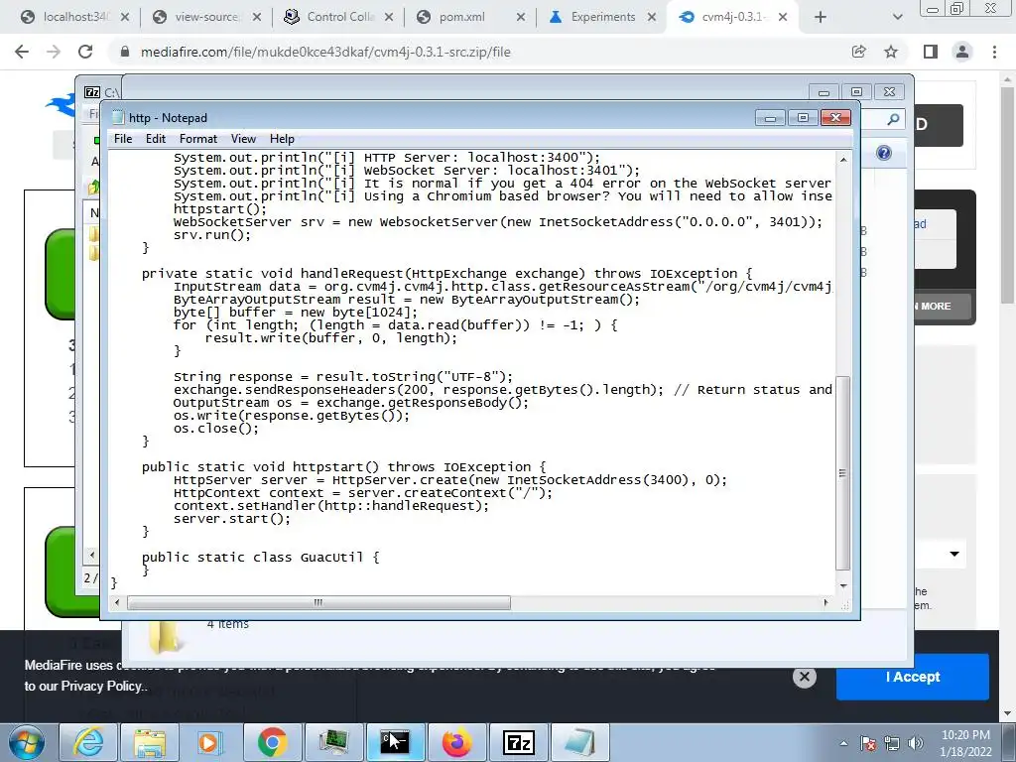Image resolution: width=1016 pixels, height=762 pixels.
Task: Switch to the Experiments browser tab
Action: [x=602, y=17]
